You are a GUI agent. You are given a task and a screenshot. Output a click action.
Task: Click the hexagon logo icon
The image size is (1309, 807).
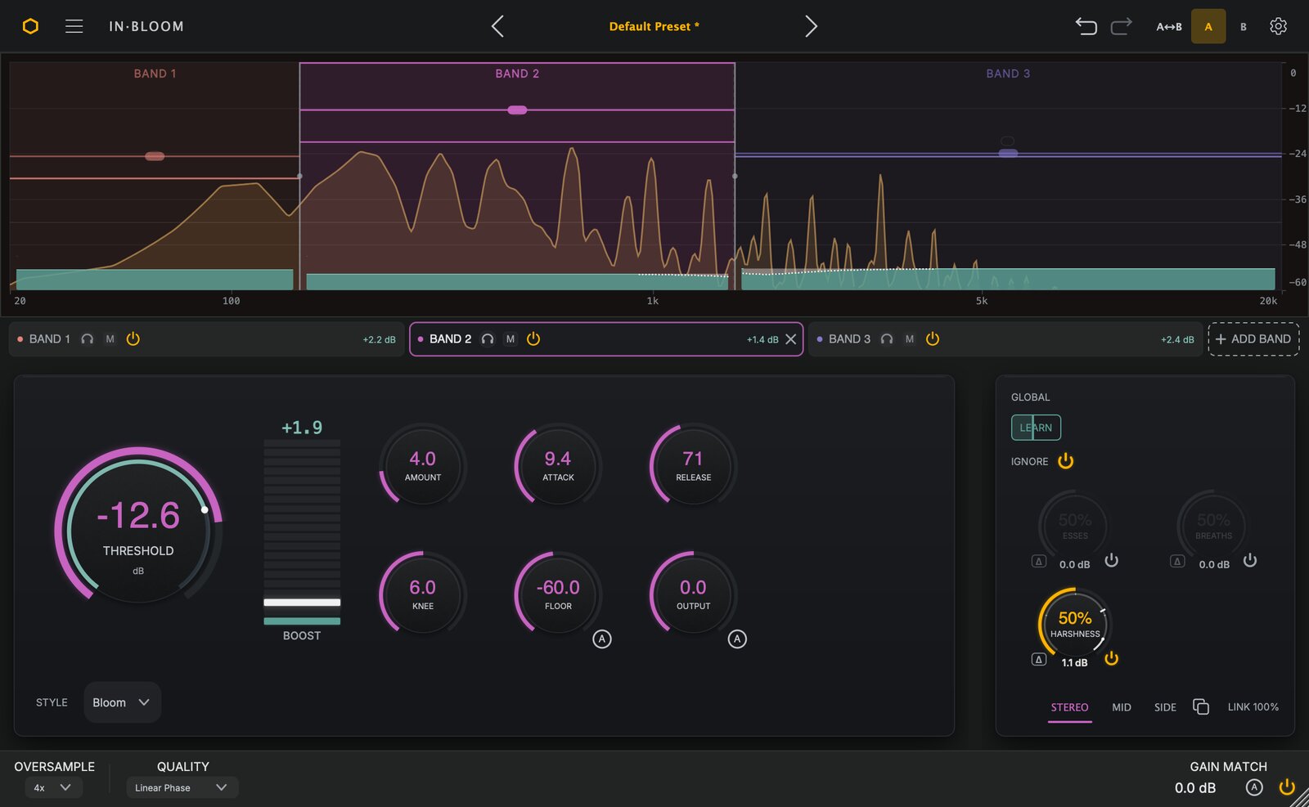pos(30,26)
